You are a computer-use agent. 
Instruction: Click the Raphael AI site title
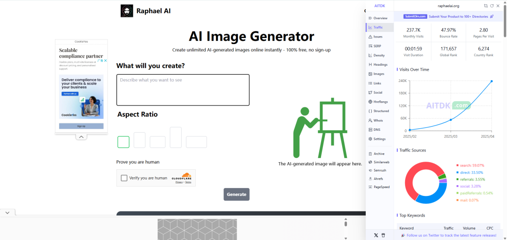pos(154,11)
